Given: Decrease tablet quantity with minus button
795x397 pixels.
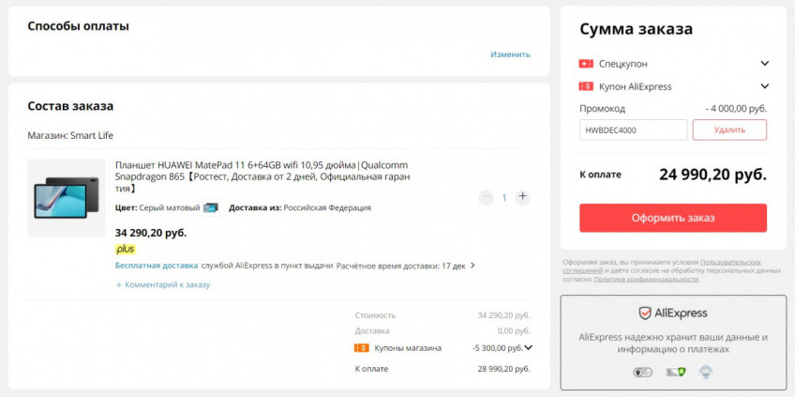Looking at the screenshot, I should tap(486, 197).
